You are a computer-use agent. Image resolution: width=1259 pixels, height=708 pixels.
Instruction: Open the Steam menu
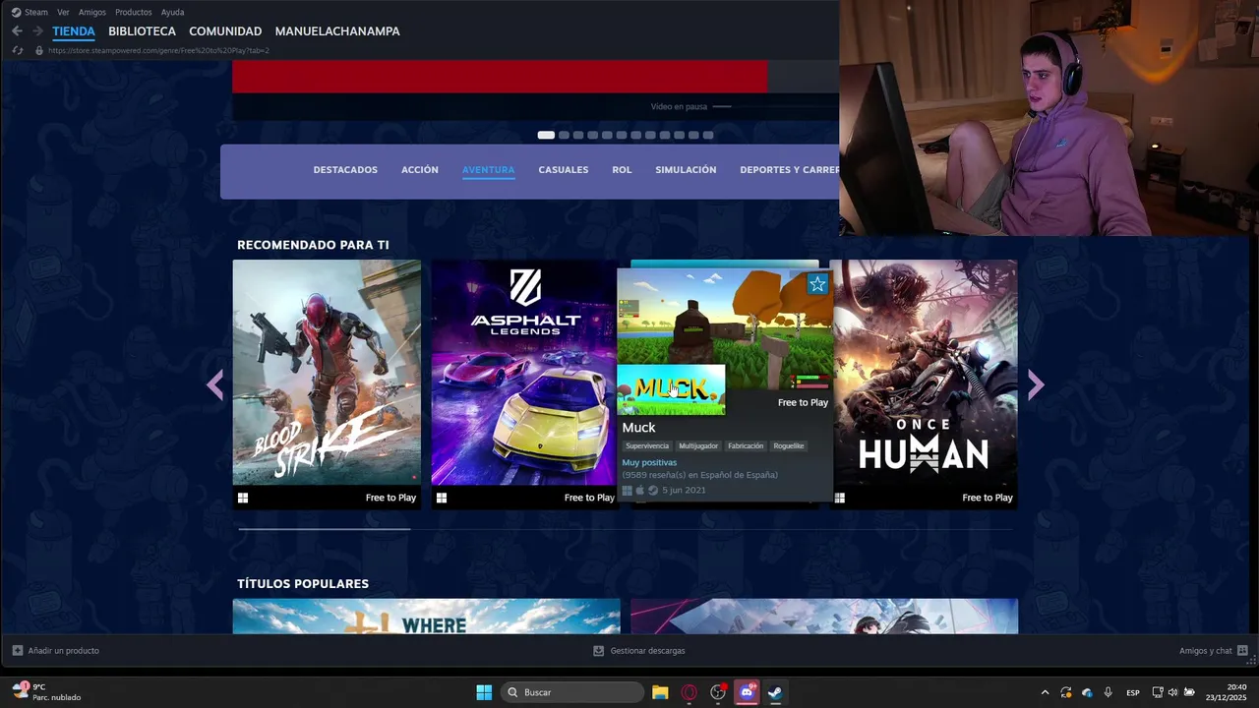click(x=30, y=12)
